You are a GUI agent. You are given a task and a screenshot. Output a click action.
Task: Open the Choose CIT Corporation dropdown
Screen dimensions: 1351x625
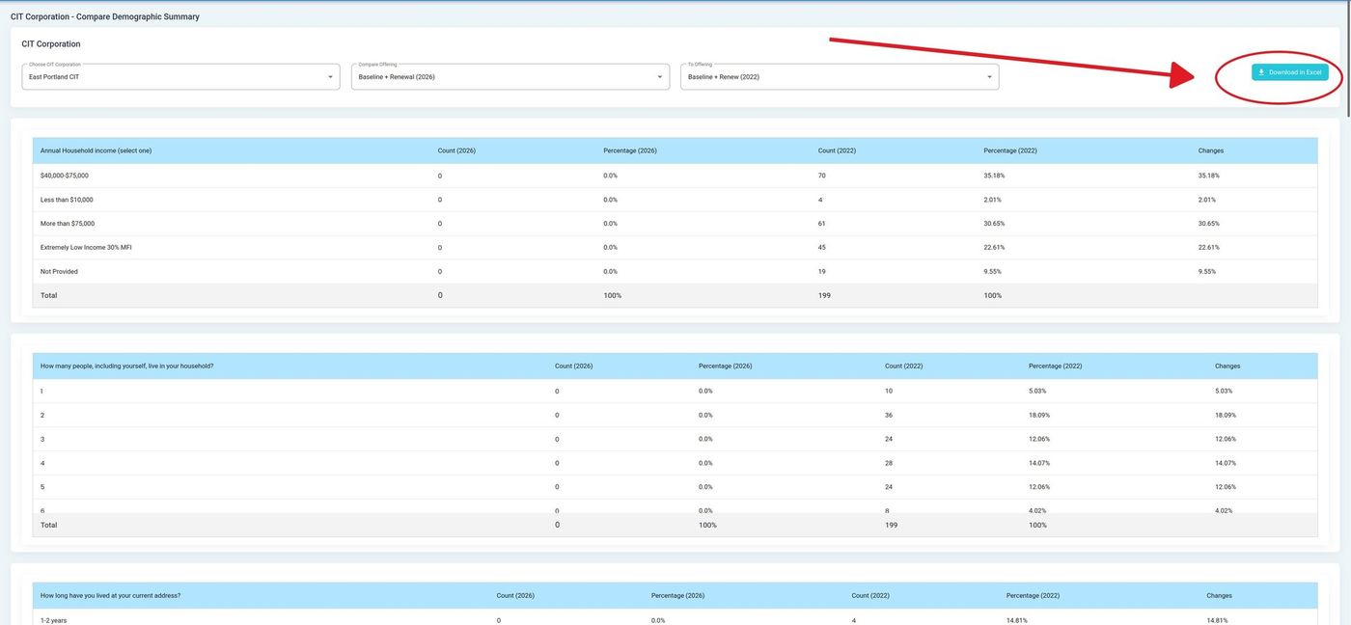[180, 77]
